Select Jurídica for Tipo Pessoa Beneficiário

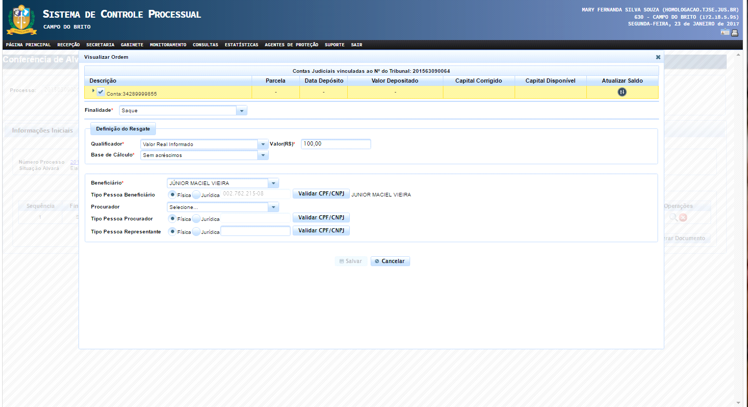point(196,194)
